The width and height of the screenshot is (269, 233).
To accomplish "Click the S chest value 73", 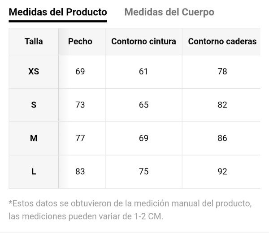I will 80,105.
